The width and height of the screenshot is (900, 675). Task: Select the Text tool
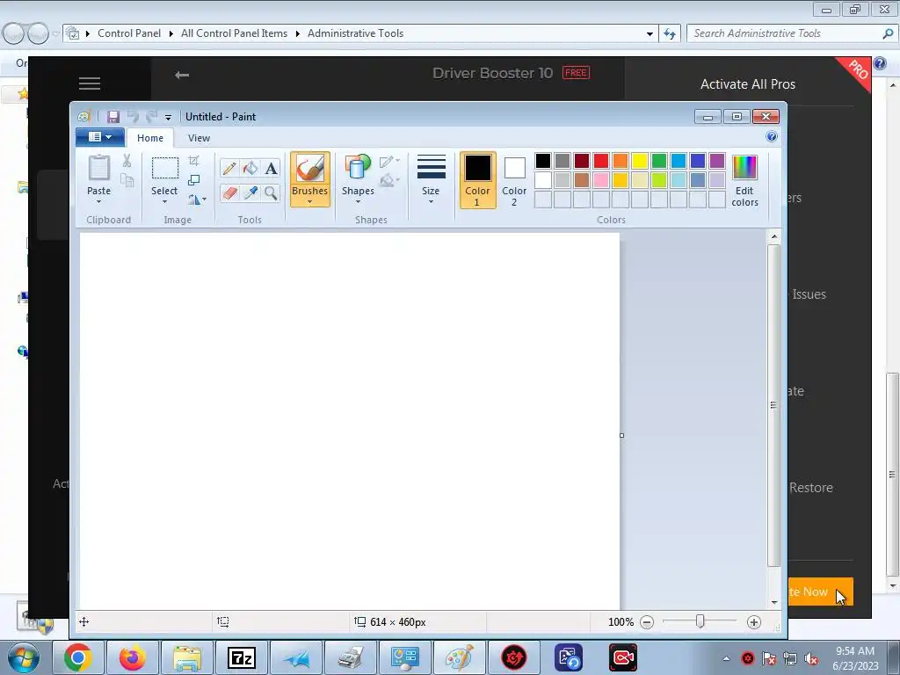coord(271,168)
